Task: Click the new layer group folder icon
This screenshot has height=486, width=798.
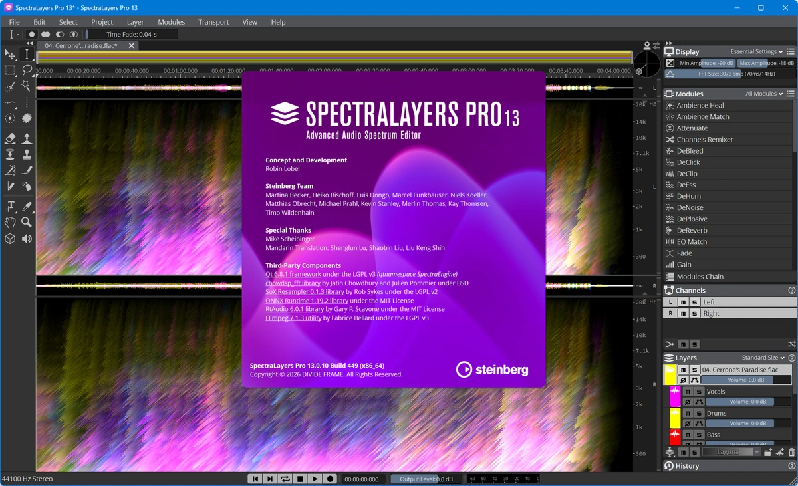Action: click(x=768, y=452)
